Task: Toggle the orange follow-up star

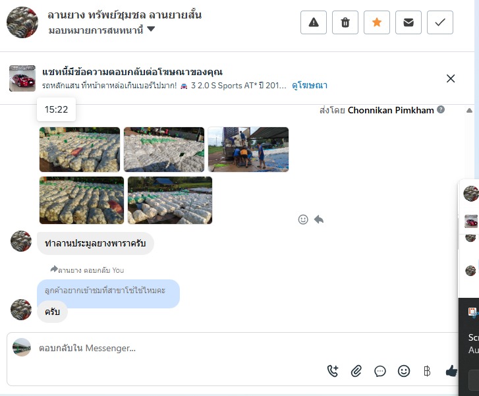Action: (377, 22)
